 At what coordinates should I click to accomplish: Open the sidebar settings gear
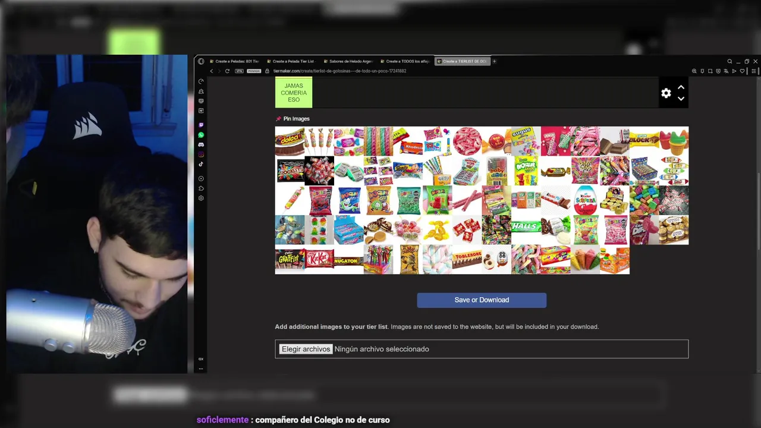201,198
